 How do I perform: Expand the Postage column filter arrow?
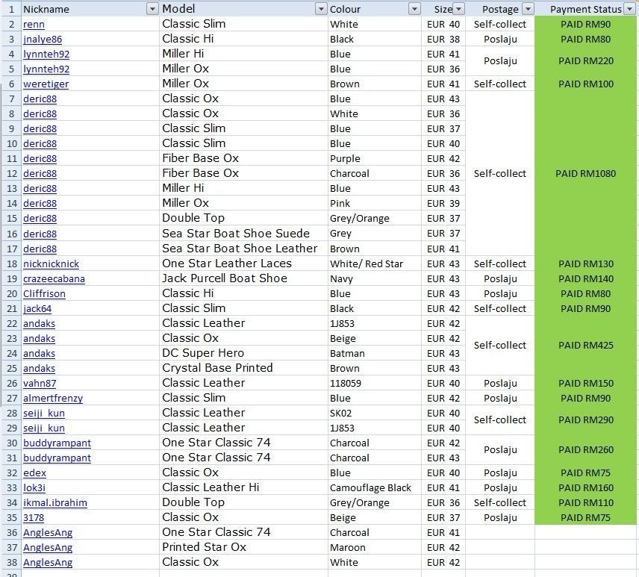click(528, 9)
